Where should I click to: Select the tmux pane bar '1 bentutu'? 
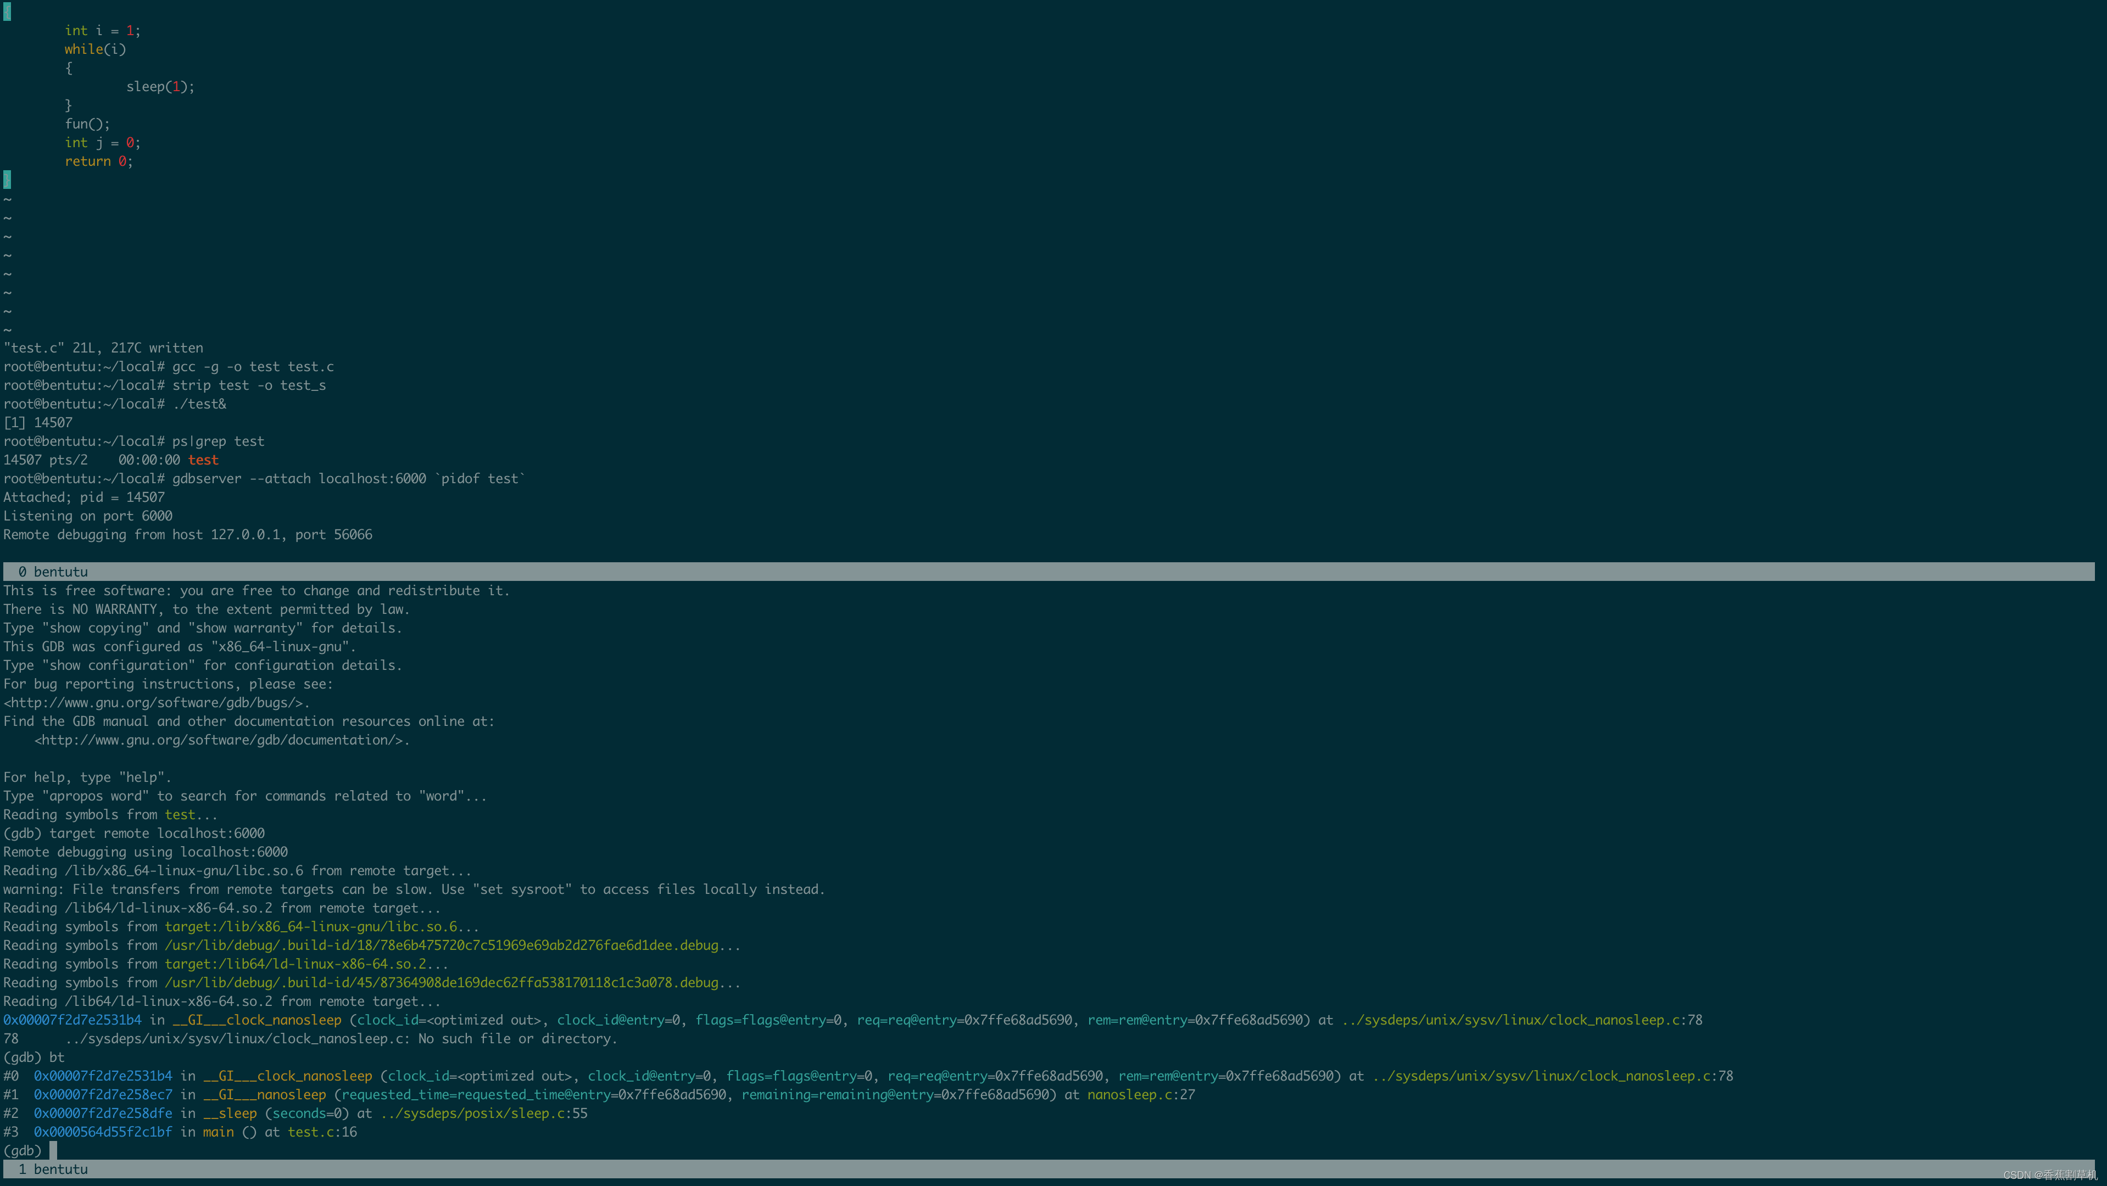53,1169
